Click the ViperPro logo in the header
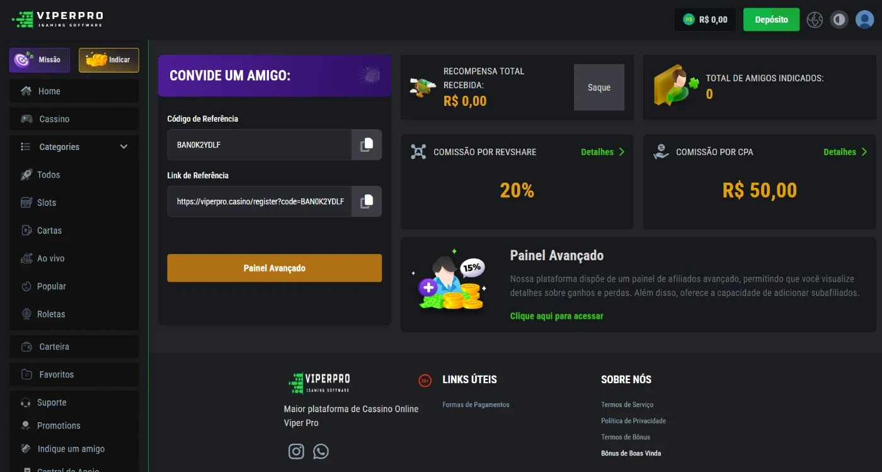The width and height of the screenshot is (882, 472). (x=57, y=19)
